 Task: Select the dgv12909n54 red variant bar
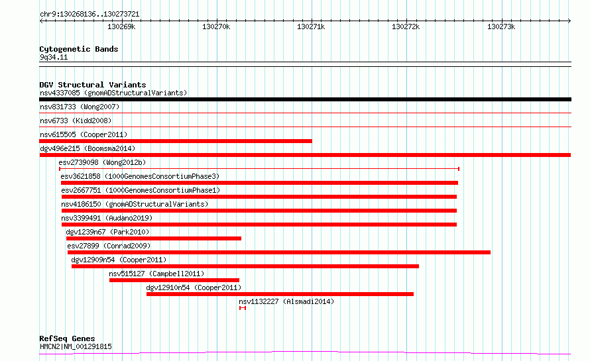pos(245,266)
